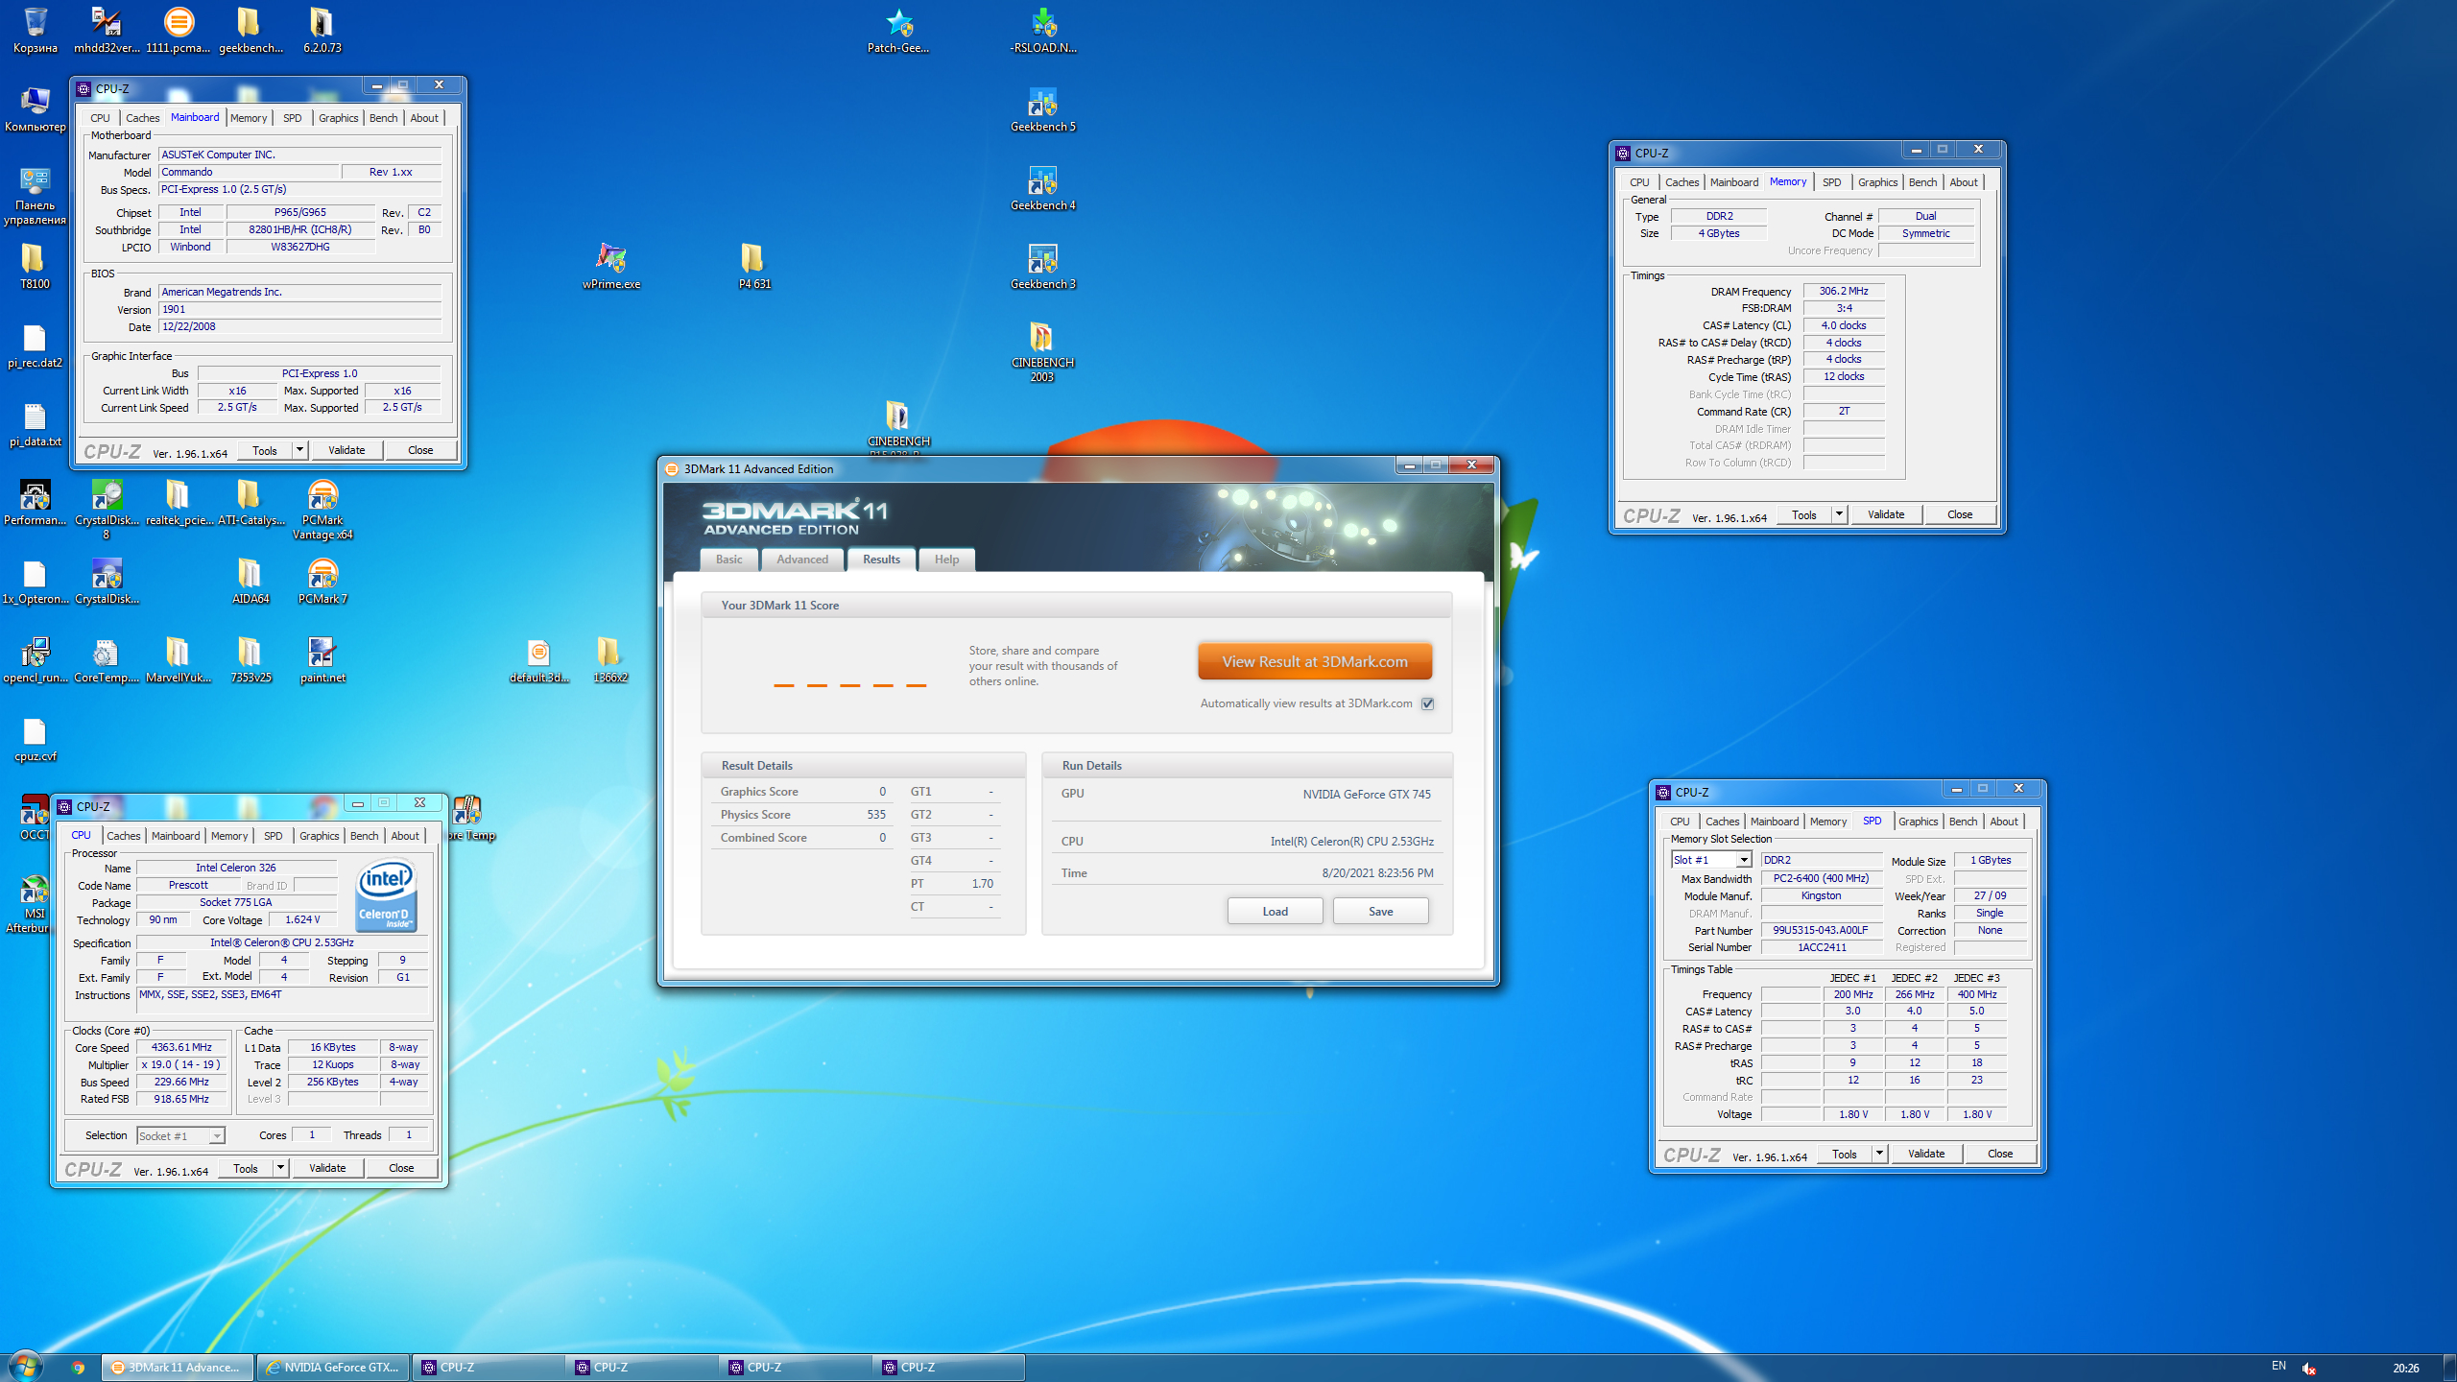Open the P4 631 folder
The width and height of the screenshot is (2457, 1382).
(x=754, y=266)
